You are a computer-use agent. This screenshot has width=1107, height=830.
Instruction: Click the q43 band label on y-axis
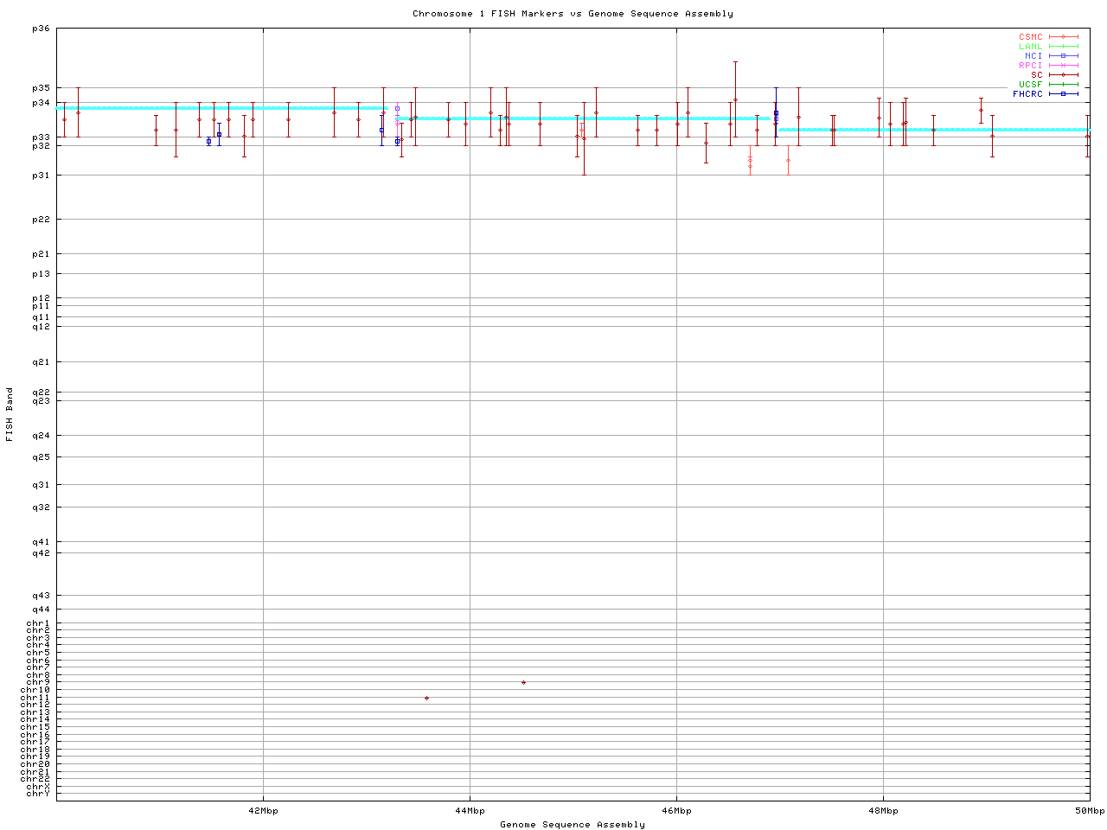[x=42, y=596]
